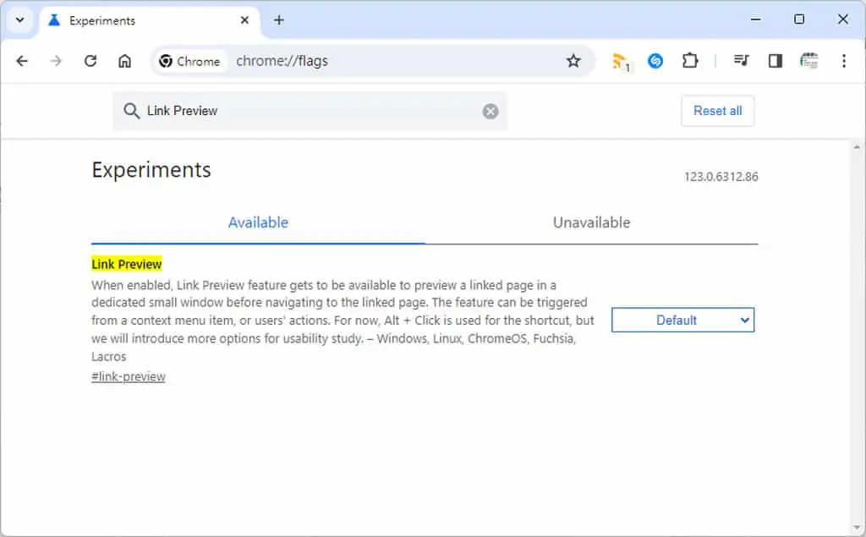Expand the tab search chevron
Screen dimensions: 866x537
(20, 20)
